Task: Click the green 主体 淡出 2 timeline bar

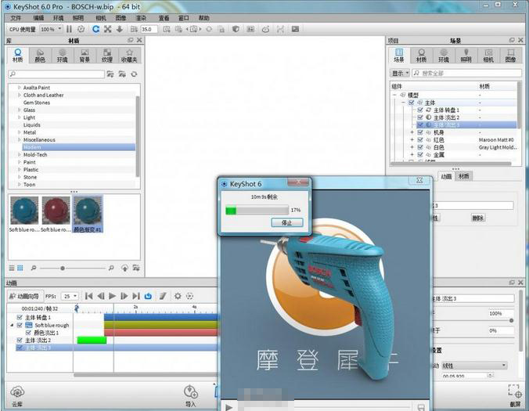Action: (x=92, y=340)
